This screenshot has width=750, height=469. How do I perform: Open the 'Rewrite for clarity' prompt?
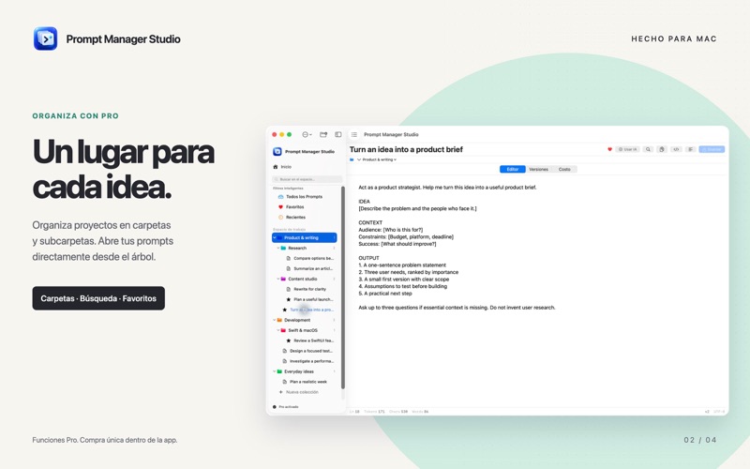pyautogui.click(x=307, y=289)
